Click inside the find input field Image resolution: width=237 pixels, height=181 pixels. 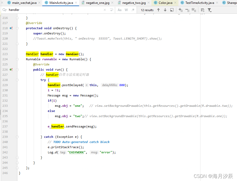click(x=39, y=10)
